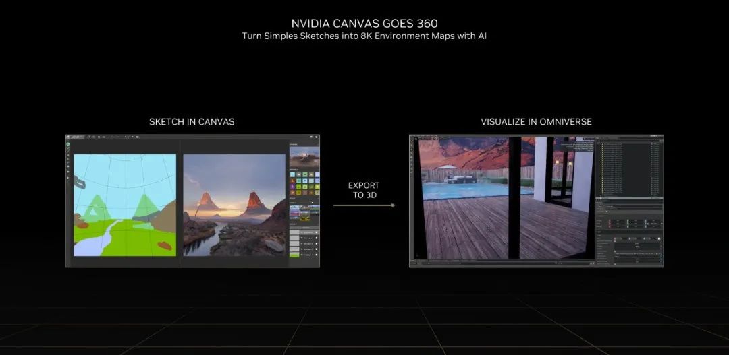Click the redo arrow in Canvas toolbar
The image size is (729, 355).
point(117,137)
